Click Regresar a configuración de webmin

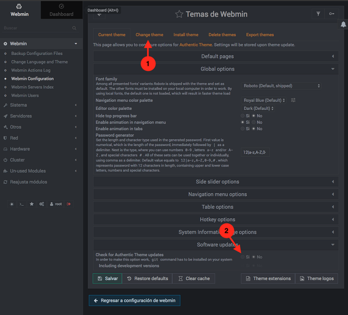pyautogui.click(x=134, y=301)
